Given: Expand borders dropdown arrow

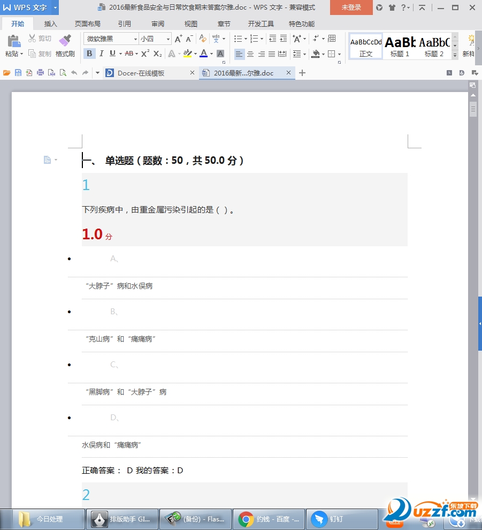Looking at the screenshot, I should tap(339, 54).
